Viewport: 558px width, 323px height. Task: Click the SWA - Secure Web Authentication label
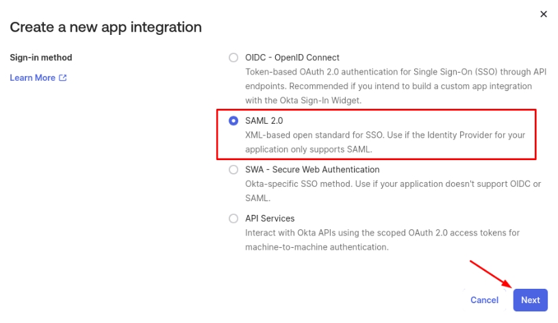pos(312,170)
